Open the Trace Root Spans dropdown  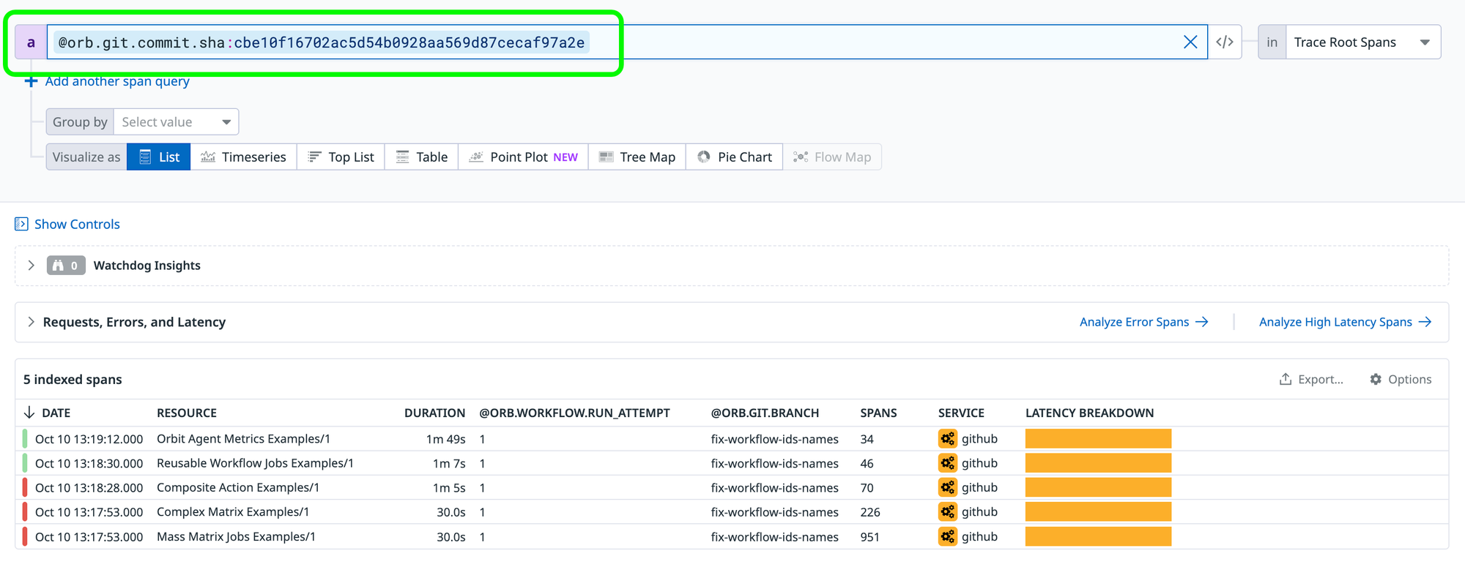(1362, 42)
